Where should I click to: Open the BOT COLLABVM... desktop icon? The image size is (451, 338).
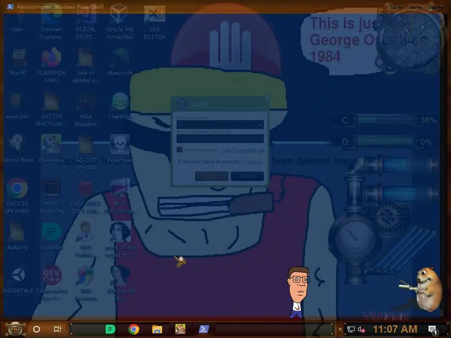pyautogui.click(x=120, y=196)
